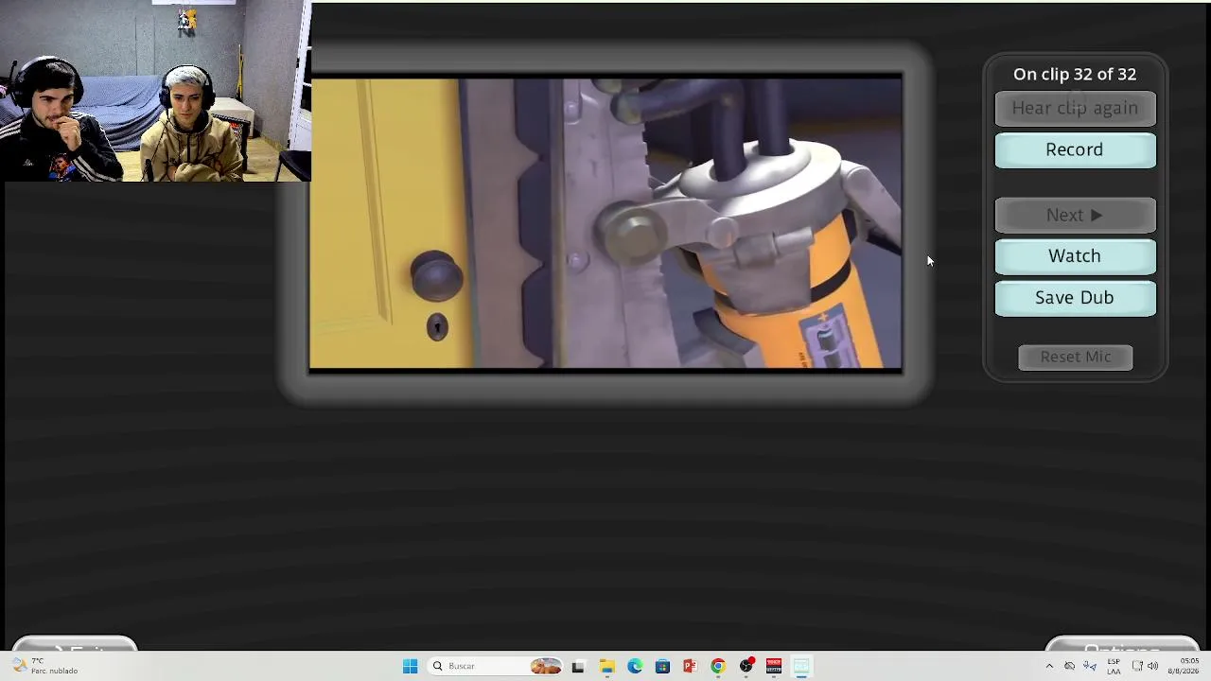Click the active dubbing app taskbar icon
Viewport: 1211px width, 681px height.
click(801, 666)
